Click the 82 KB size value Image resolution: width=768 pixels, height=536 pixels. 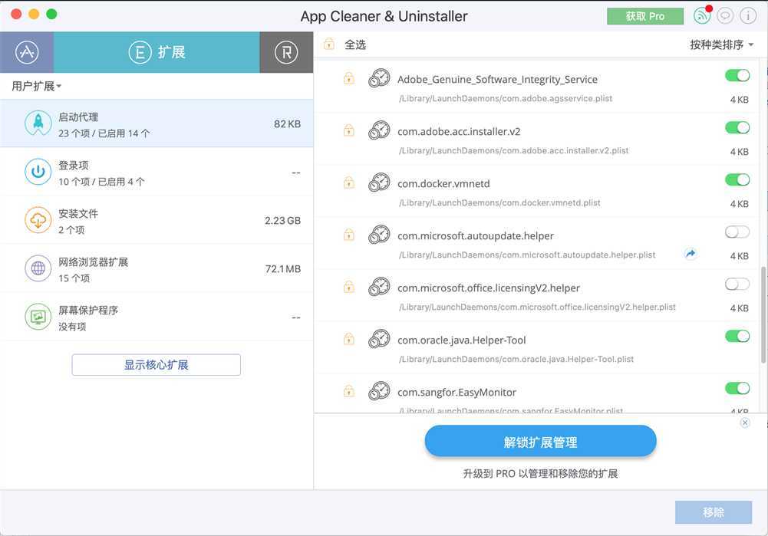tap(288, 124)
